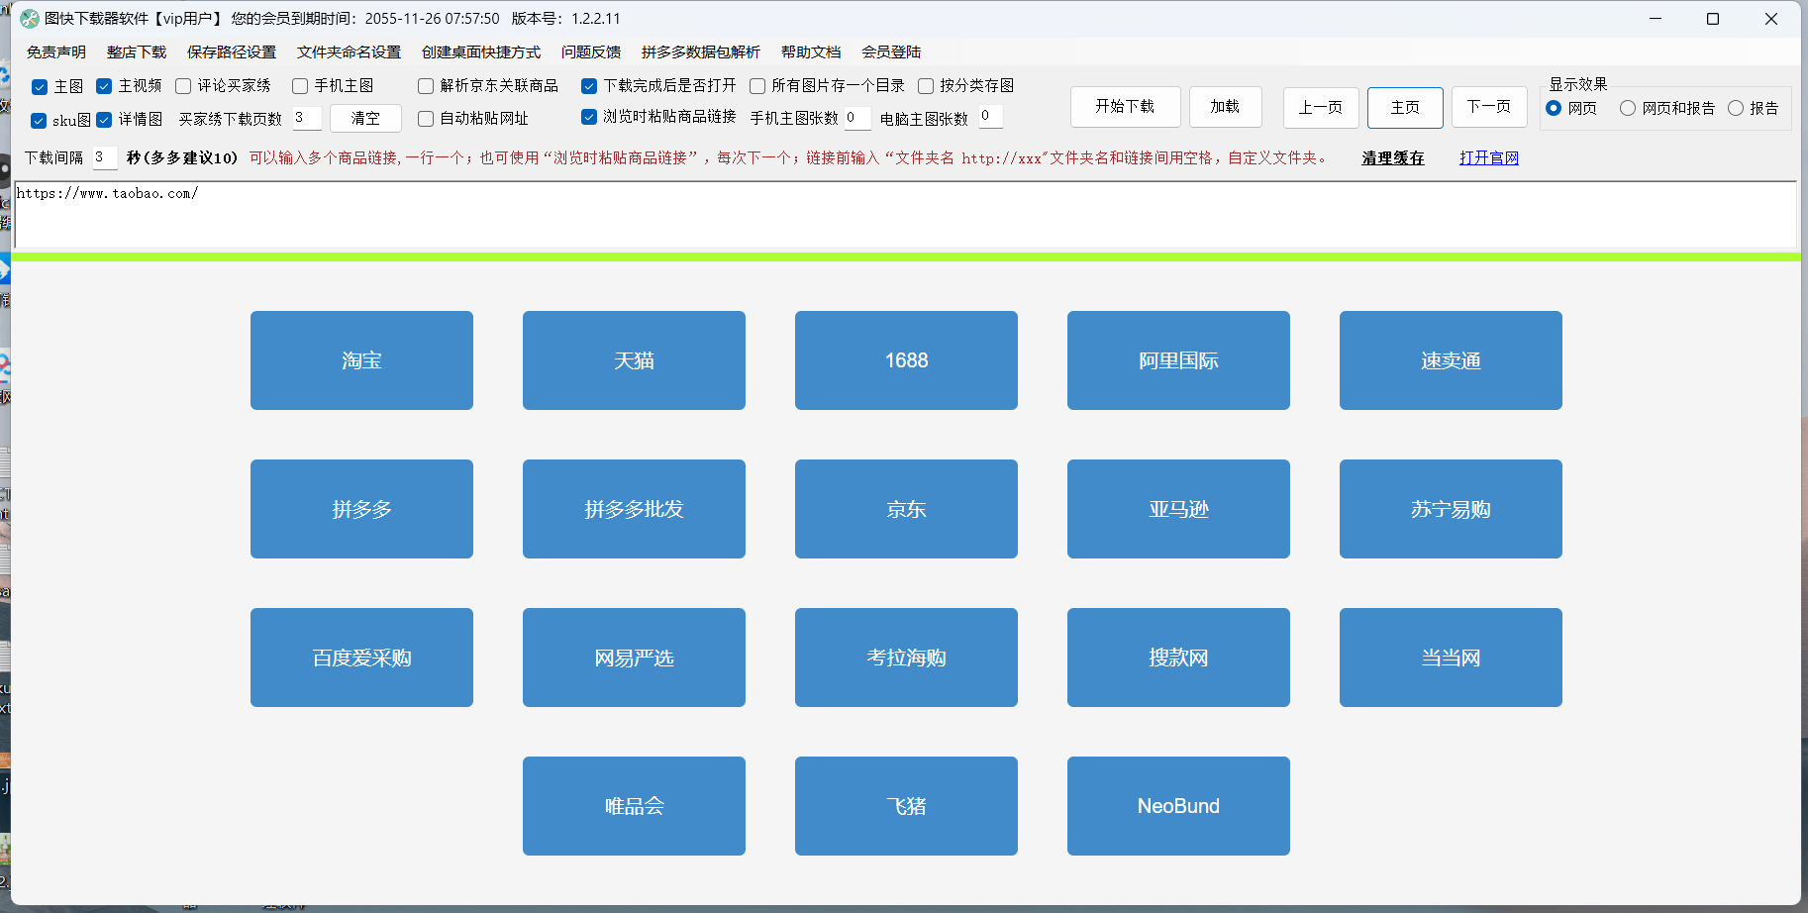Open the 当当网 tile
Viewport: 1808px width, 913px height.
click(x=1451, y=658)
